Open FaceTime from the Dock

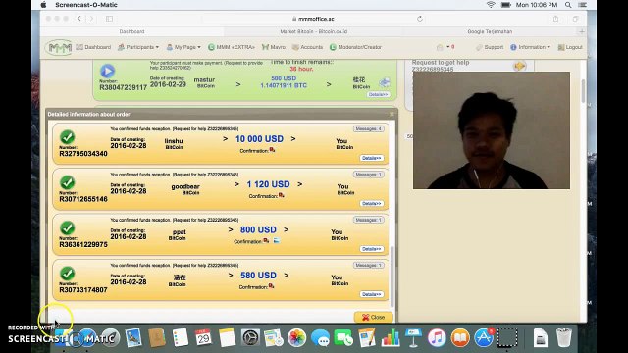(343, 337)
